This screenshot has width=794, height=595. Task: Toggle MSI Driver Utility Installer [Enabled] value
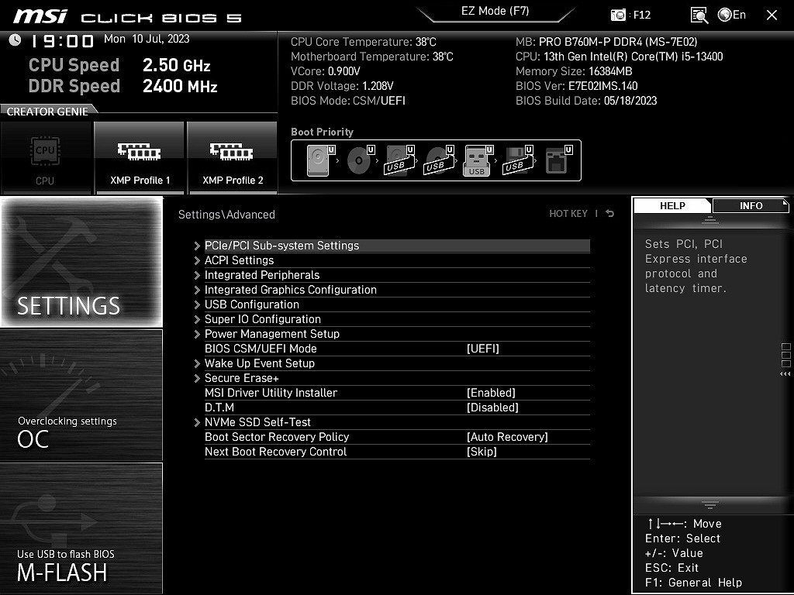pyautogui.click(x=491, y=393)
